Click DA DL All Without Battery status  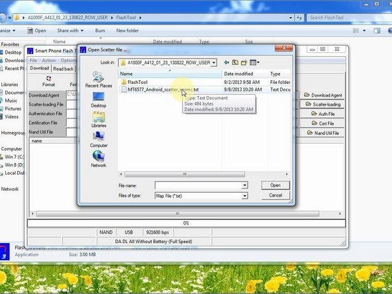154,242
